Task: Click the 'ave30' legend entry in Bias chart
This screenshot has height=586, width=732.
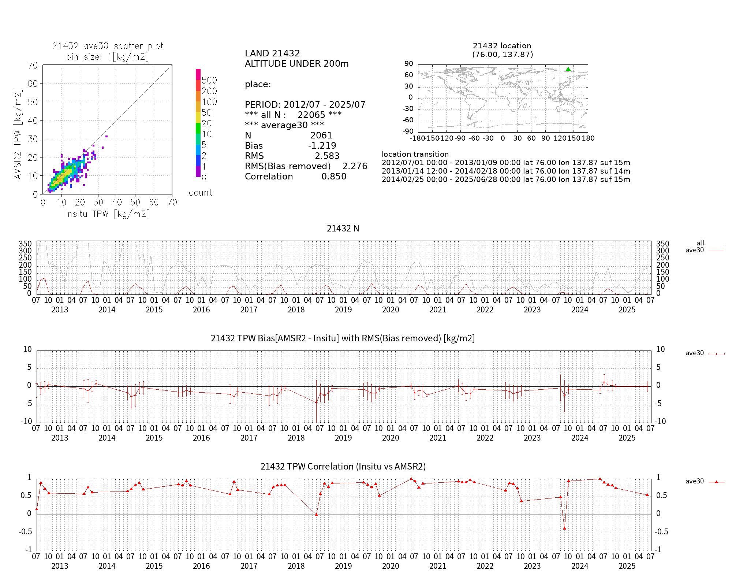Action: point(705,353)
